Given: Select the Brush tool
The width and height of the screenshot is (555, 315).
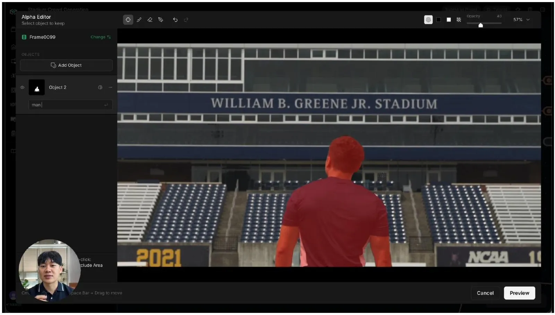Looking at the screenshot, I should pyautogui.click(x=139, y=20).
